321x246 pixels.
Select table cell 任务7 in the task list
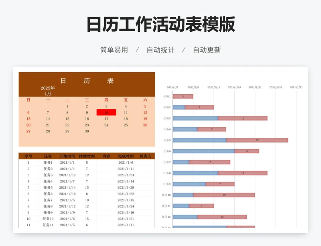(x=48, y=200)
